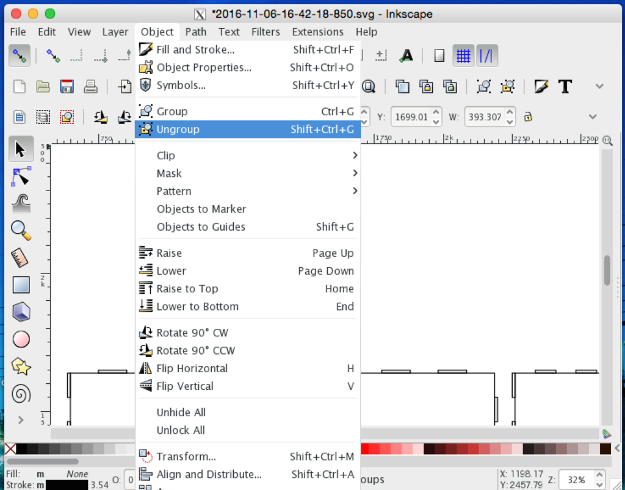
Task: Select the Circle/Ellipse tool
Action: click(x=21, y=339)
